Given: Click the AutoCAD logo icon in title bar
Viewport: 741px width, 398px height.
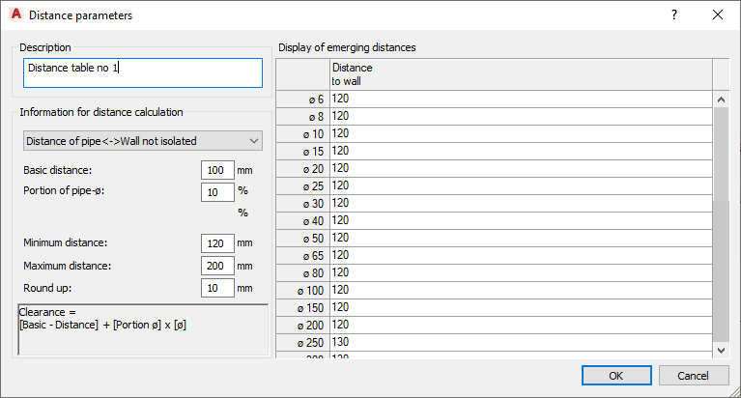Looking at the screenshot, I should [x=16, y=14].
